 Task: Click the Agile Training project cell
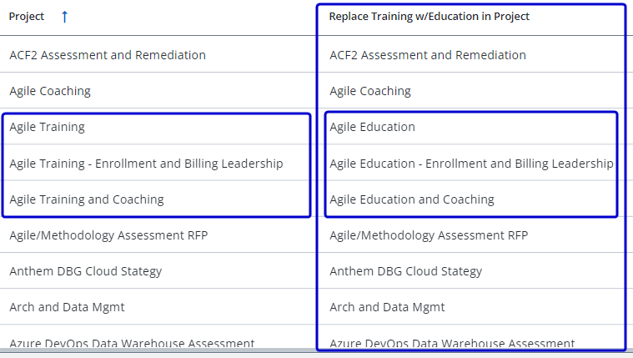point(48,127)
